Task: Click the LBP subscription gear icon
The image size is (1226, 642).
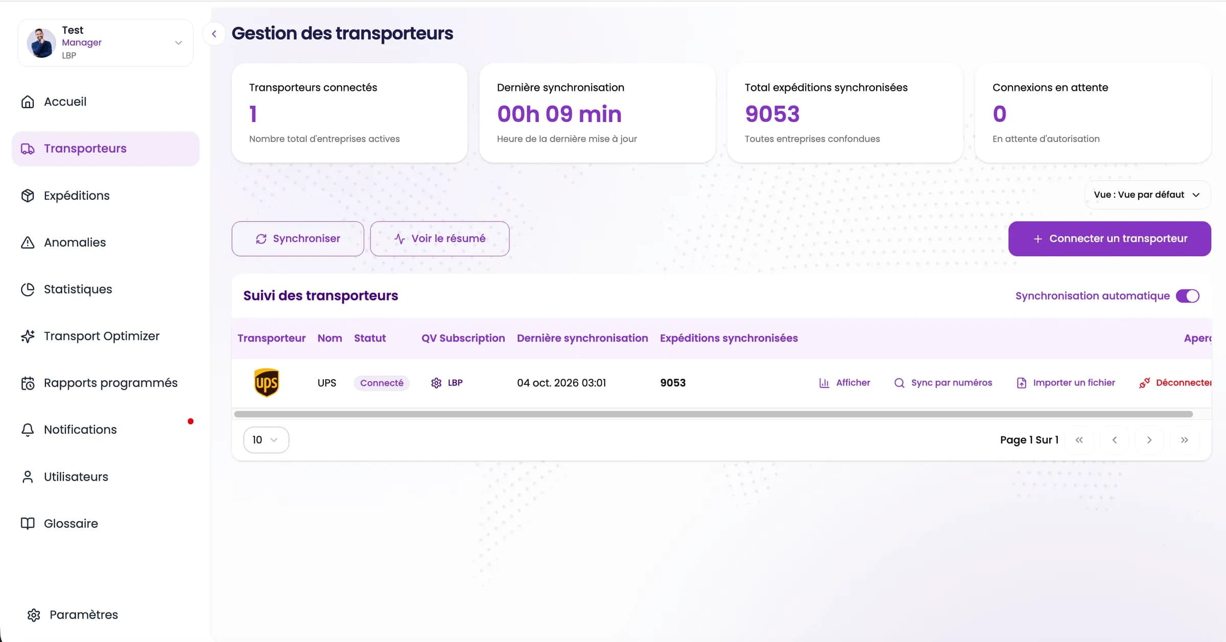Action: click(436, 383)
